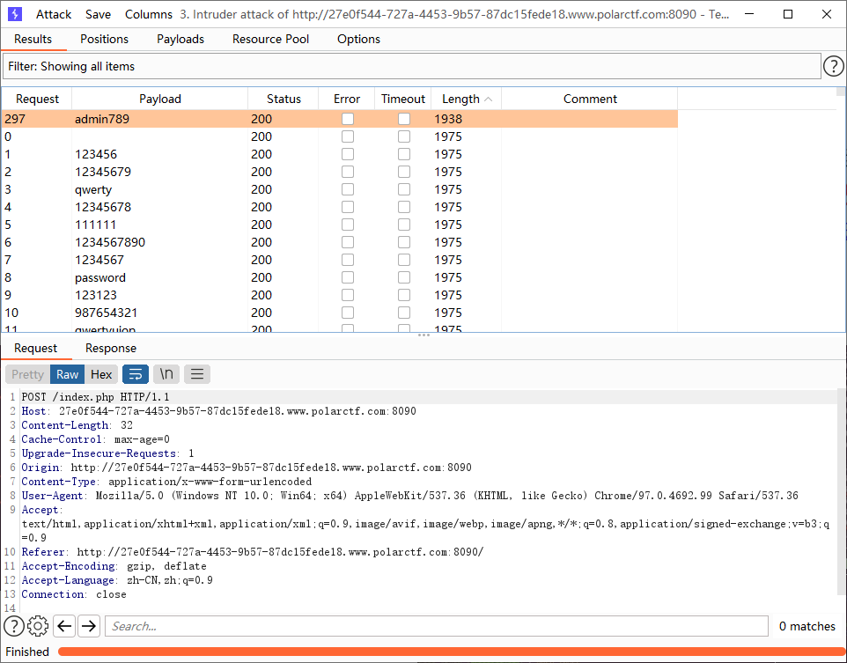
Task: Select the row with payload 12345679
Action: pos(339,172)
